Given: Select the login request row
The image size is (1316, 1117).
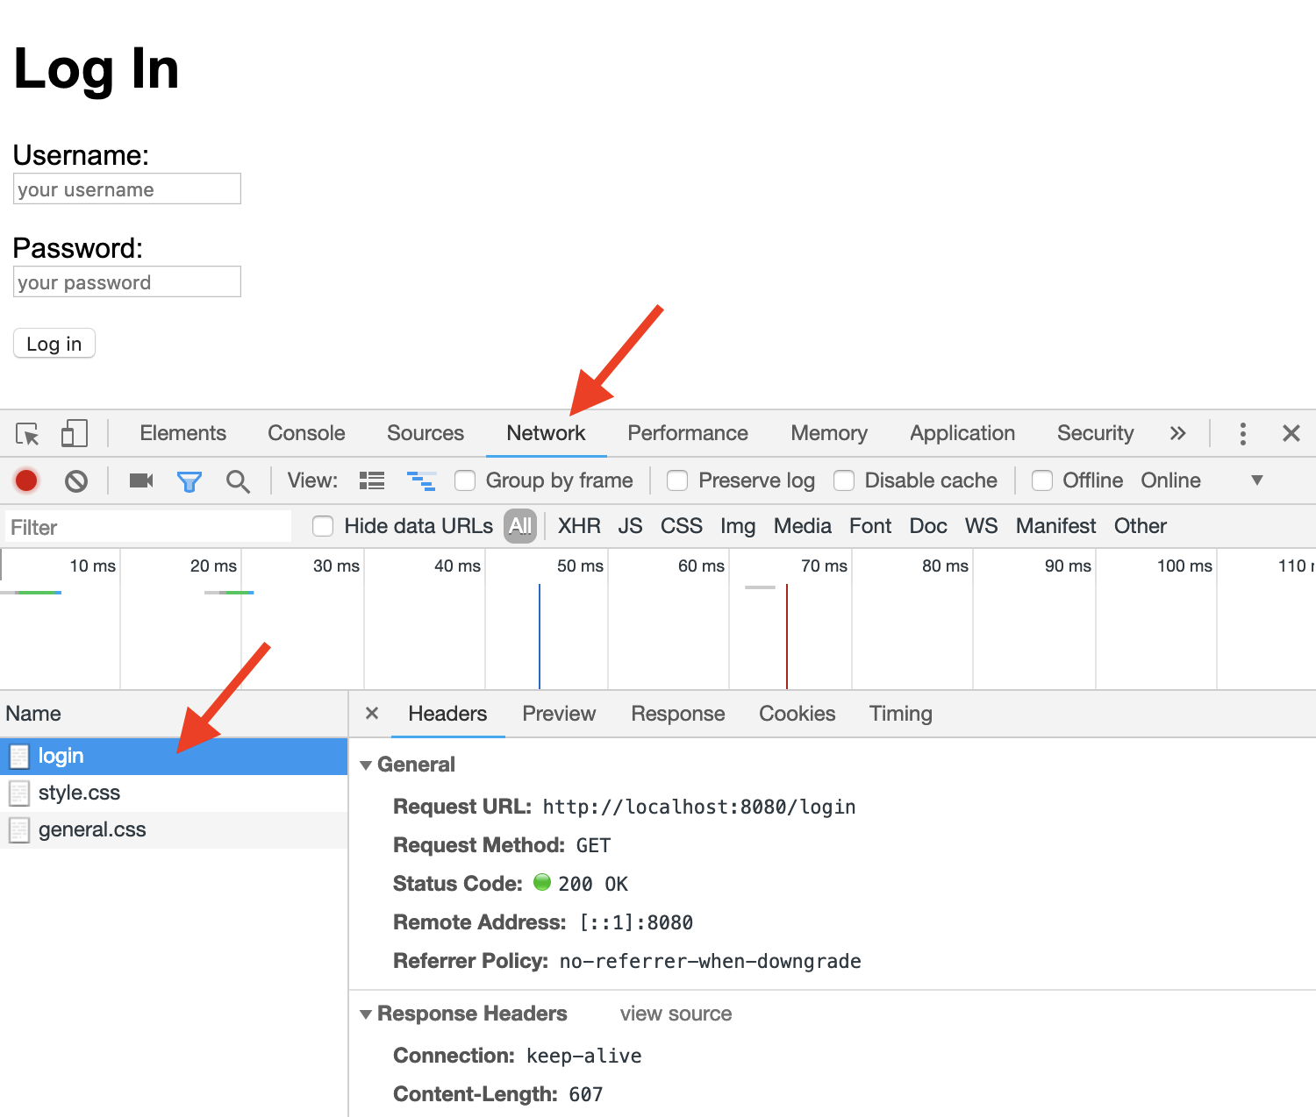Looking at the screenshot, I should pos(174,757).
